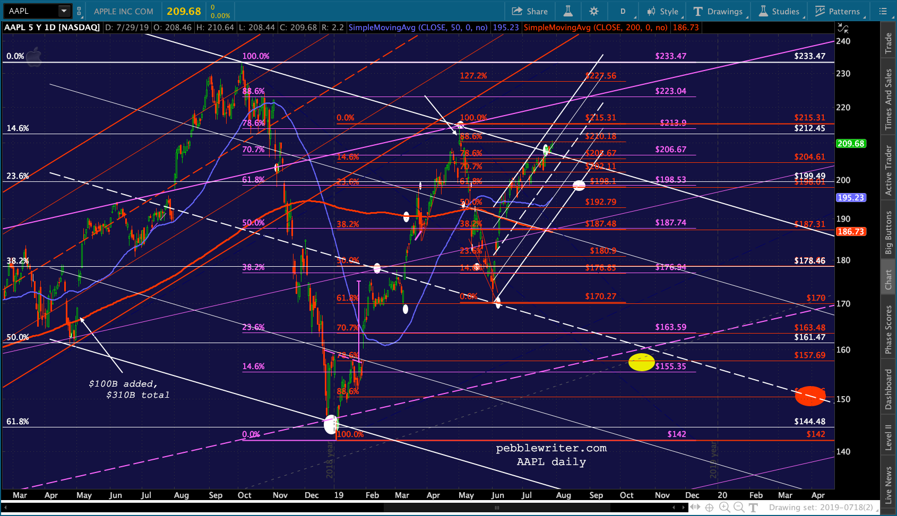Viewport: 897px width, 516px height.
Task: Click the red 186.73 moving average bubble
Action: (851, 232)
